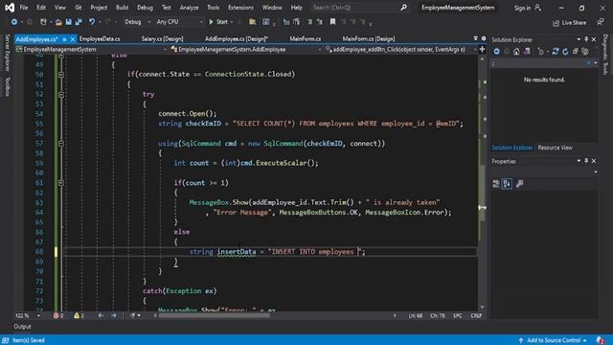Click the Property Pages wrench icon
This screenshot has width=613, height=345.
[x=519, y=183]
